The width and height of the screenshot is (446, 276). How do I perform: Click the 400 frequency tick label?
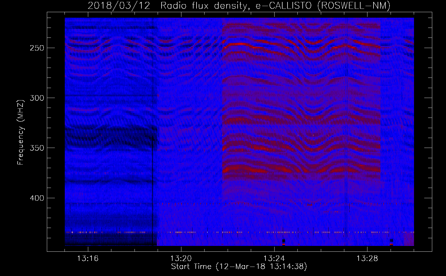[x=37, y=198]
